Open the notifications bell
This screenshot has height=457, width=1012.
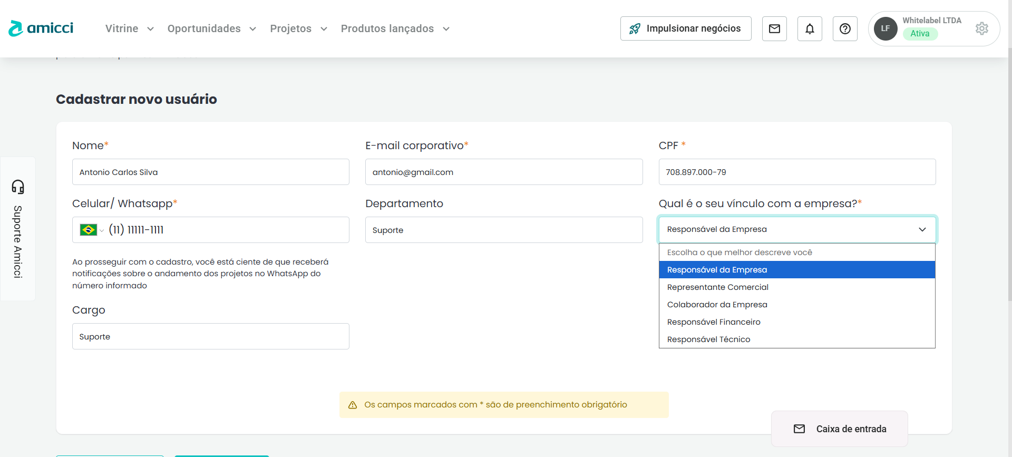tap(810, 28)
